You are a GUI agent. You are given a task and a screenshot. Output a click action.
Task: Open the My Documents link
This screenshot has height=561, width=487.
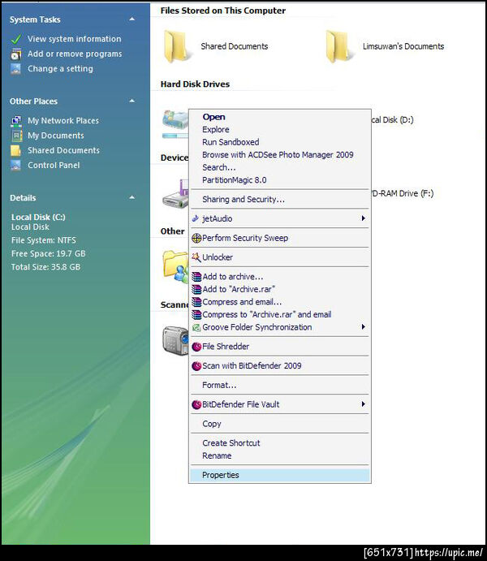56,136
